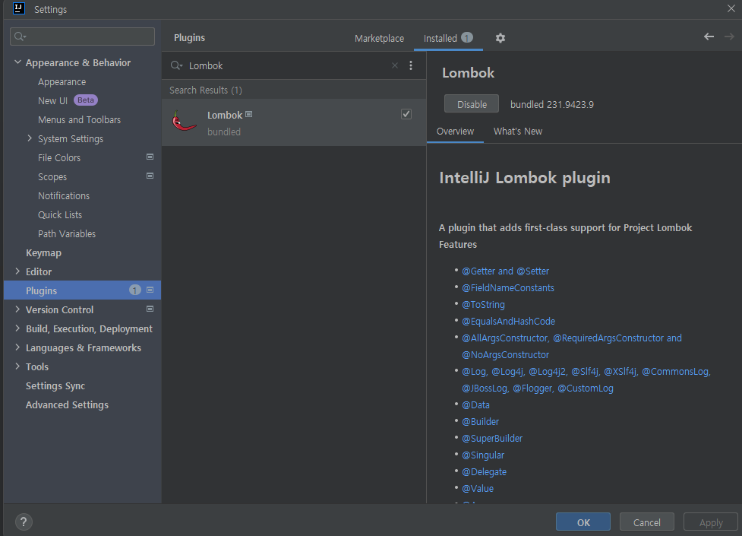This screenshot has height=536, width=742.
Task: Click the Beta badge next to New UI
Action: pos(86,100)
